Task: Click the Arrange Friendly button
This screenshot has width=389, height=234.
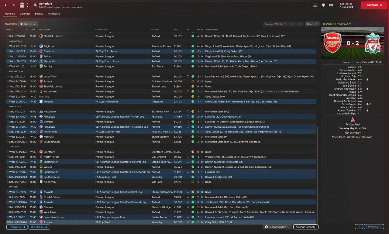Action: tap(305, 227)
